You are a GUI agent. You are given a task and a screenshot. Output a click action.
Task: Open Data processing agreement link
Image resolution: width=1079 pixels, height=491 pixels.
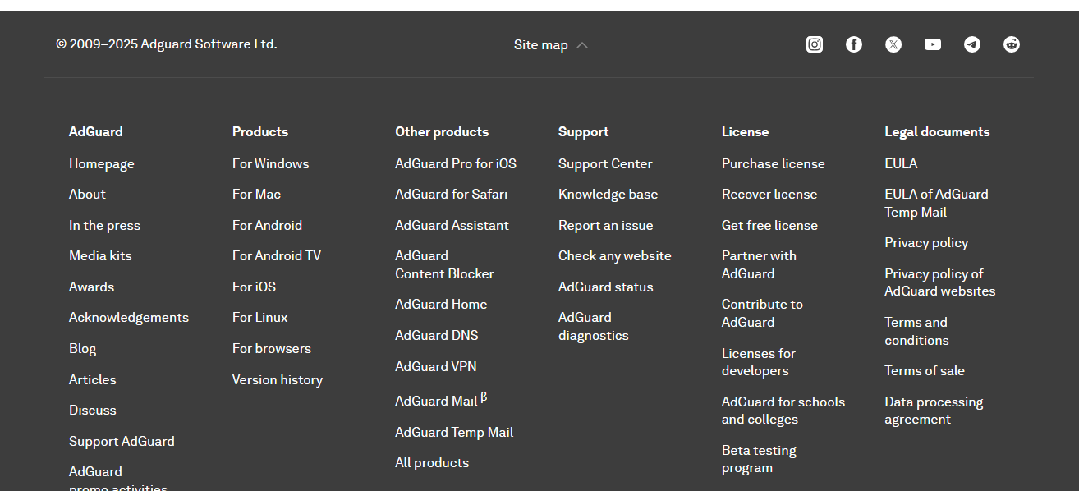(x=934, y=411)
